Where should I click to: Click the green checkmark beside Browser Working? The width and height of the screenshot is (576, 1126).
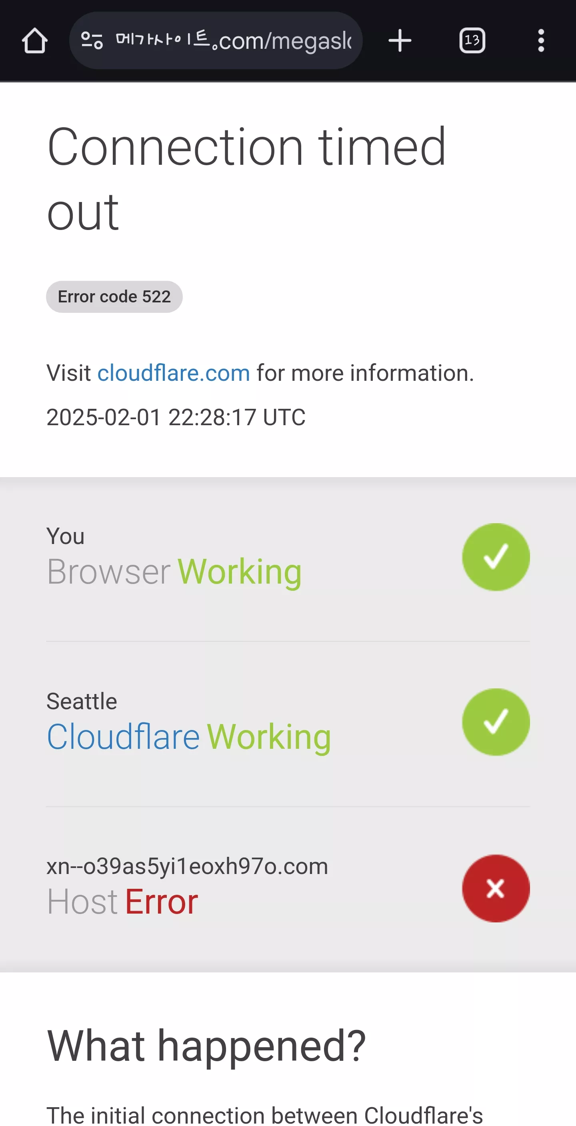(x=496, y=556)
